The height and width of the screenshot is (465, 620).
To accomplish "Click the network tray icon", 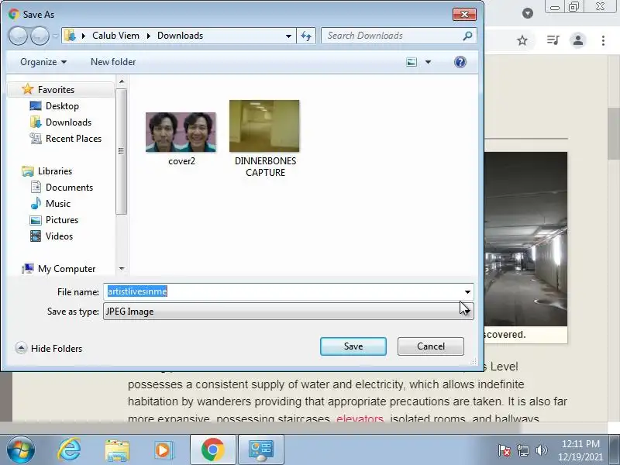I will [x=523, y=450].
